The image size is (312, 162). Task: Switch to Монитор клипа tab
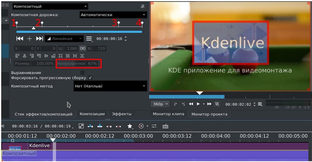click(x=168, y=114)
